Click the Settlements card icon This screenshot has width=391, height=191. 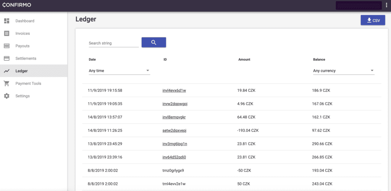(x=7, y=58)
